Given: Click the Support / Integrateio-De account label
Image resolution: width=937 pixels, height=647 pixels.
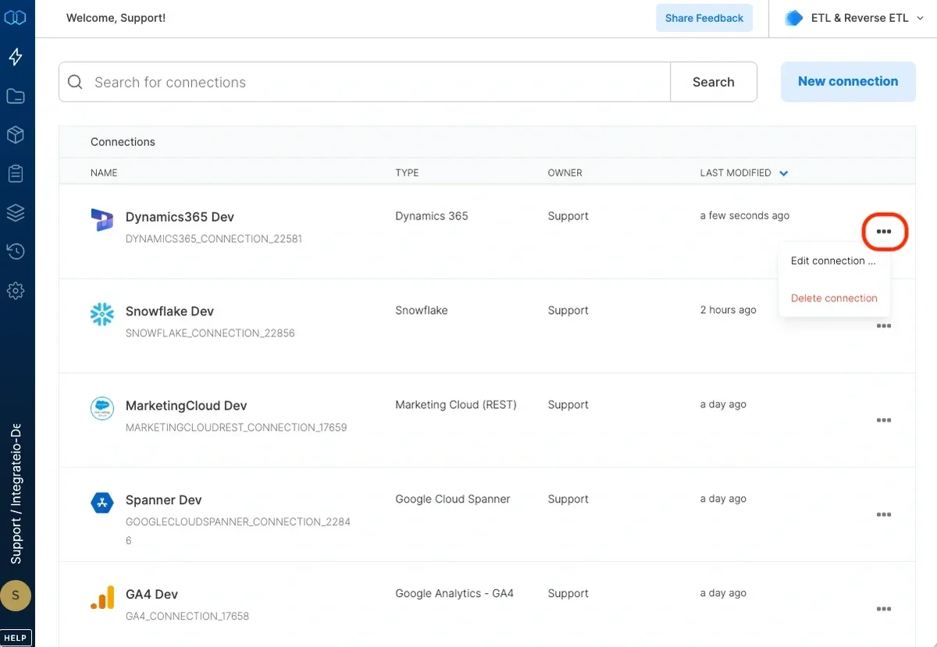Looking at the screenshot, I should (x=16, y=494).
